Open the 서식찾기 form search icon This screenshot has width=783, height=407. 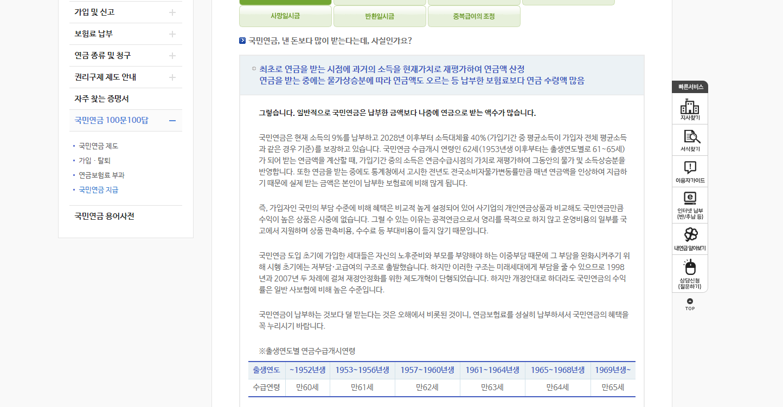689,139
